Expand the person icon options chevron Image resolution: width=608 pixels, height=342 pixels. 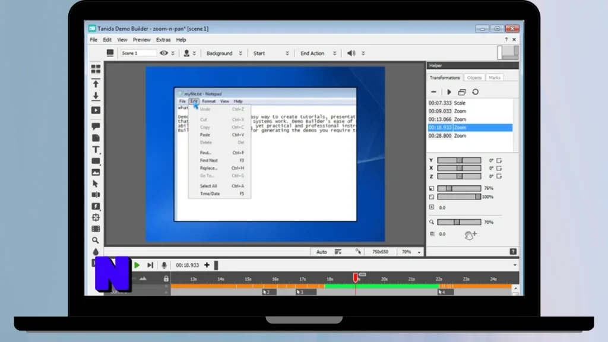[194, 53]
